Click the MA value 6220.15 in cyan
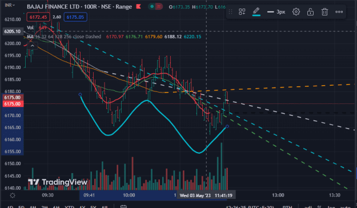 [192, 37]
